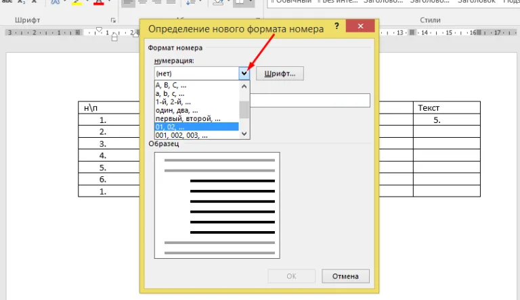Close the number format dialog

click(x=360, y=26)
